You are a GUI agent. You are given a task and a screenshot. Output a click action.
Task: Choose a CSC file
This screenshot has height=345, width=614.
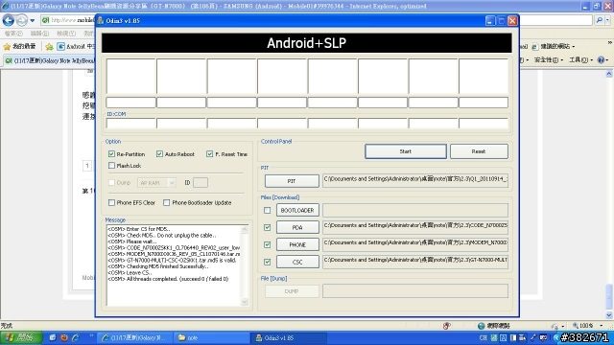pos(297,262)
